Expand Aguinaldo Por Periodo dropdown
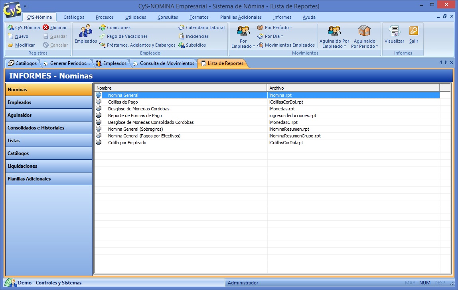Viewport: 458px width, 290px height. click(x=377, y=46)
